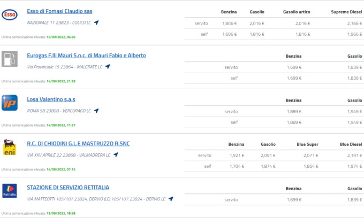Click Gasolio artico column header for Esso

click(298, 12)
